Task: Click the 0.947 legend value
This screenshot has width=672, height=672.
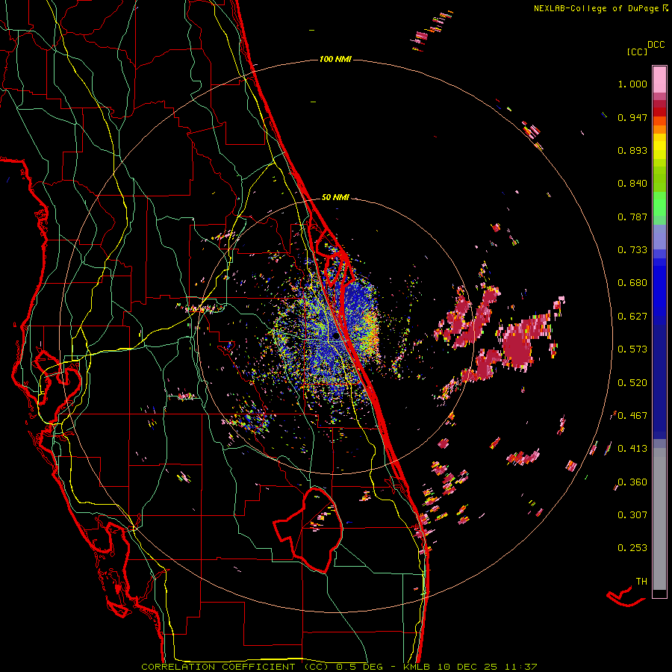Action: click(x=632, y=117)
